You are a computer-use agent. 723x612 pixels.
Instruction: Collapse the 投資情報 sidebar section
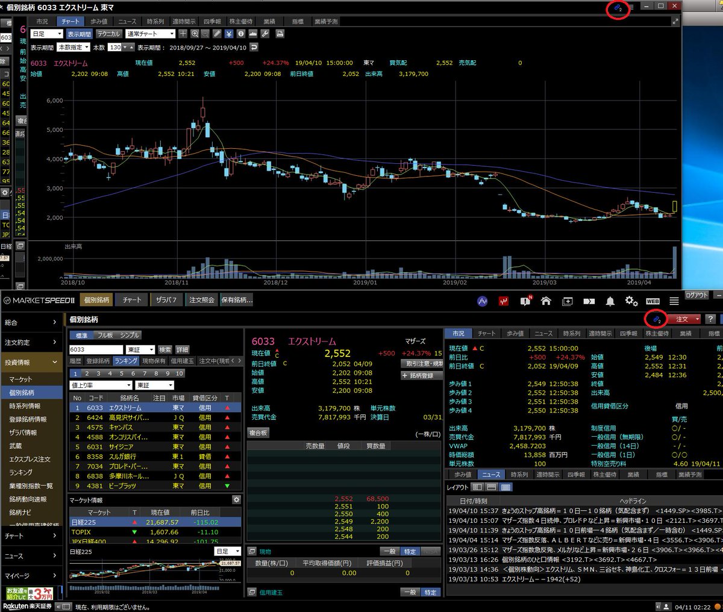point(31,362)
